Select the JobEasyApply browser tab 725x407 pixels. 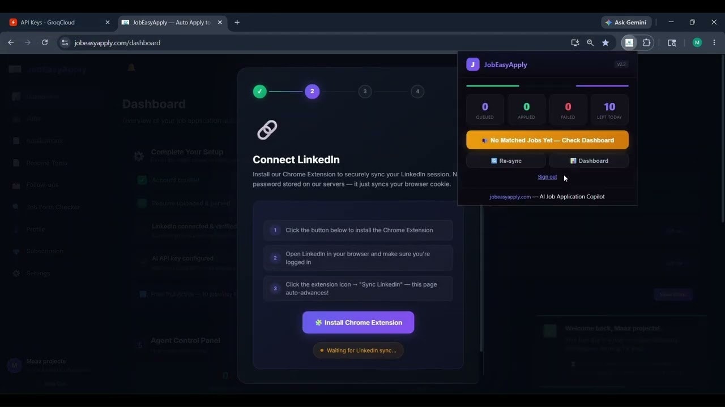[x=172, y=23]
